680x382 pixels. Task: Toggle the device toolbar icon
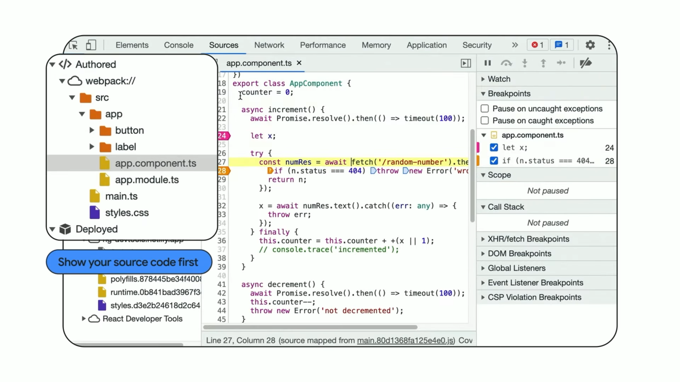(91, 45)
